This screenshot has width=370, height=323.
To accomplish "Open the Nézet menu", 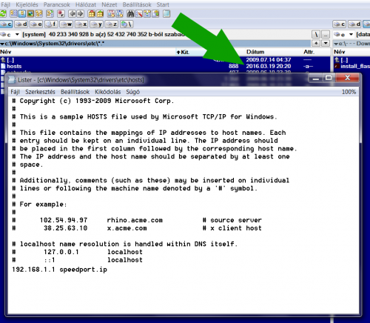I will coord(110,4).
